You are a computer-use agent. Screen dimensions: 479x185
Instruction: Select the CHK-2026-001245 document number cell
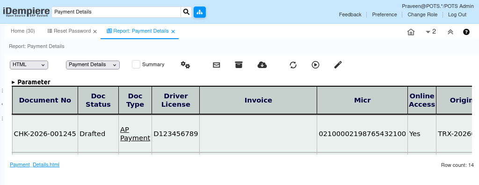[x=45, y=134]
